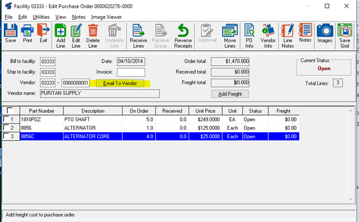The width and height of the screenshot is (359, 222).
Task: Click the PTO SHAFT description cell
Action: (x=92, y=119)
